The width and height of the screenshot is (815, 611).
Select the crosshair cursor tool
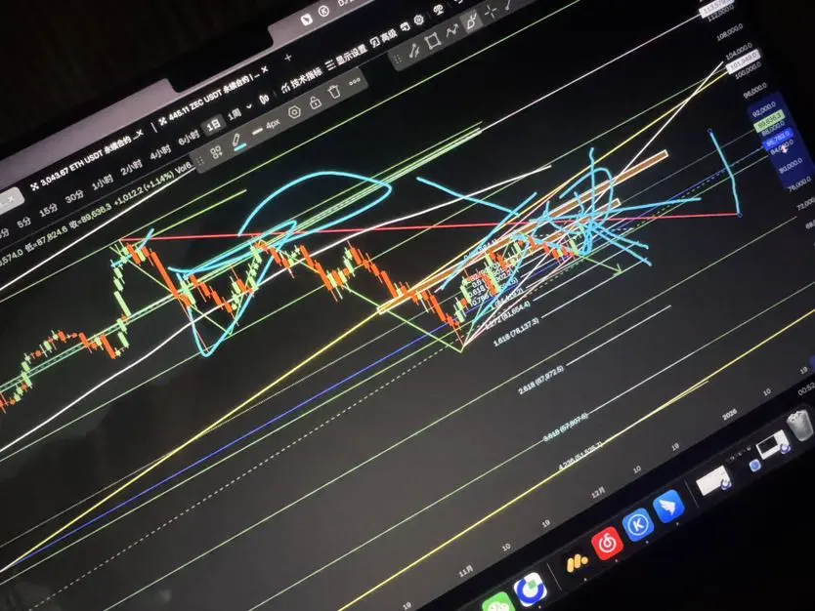[x=491, y=12]
